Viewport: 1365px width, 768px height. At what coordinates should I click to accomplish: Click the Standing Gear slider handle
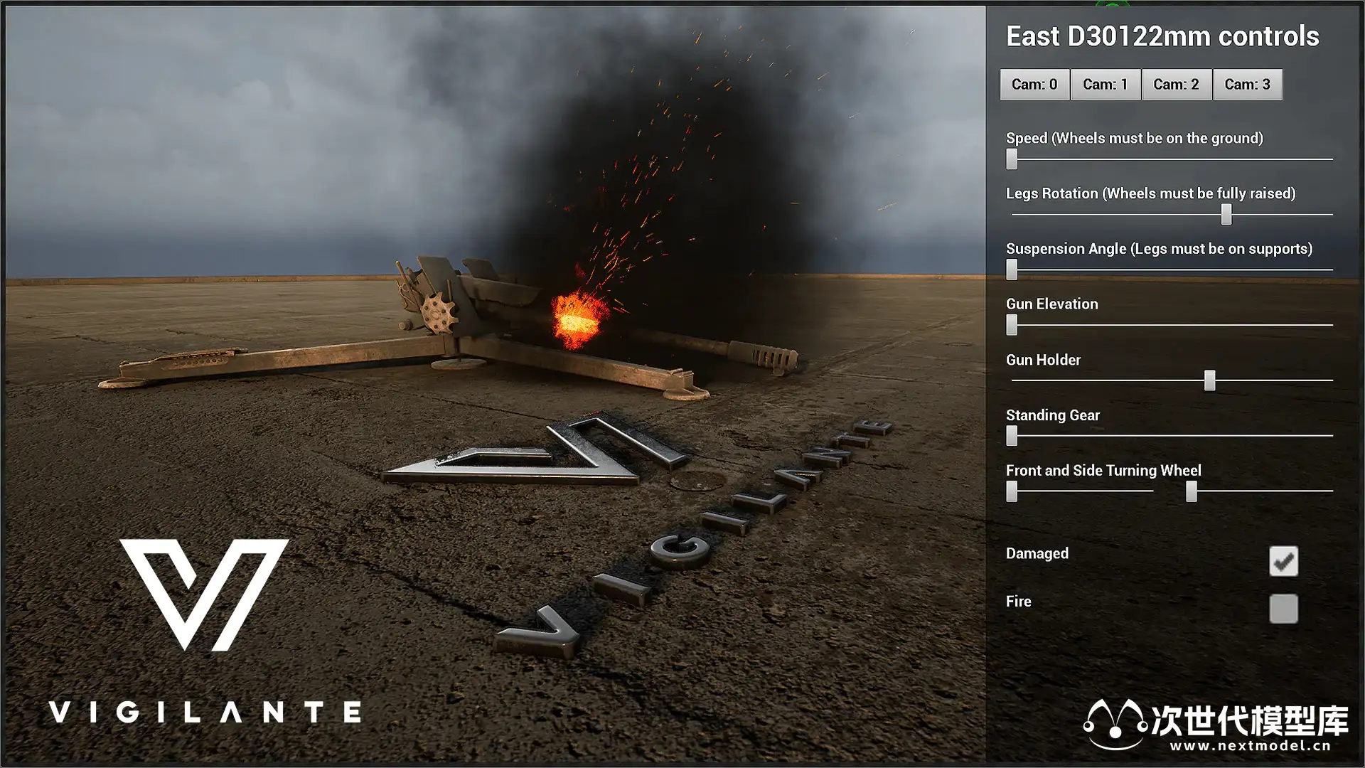(x=1012, y=436)
